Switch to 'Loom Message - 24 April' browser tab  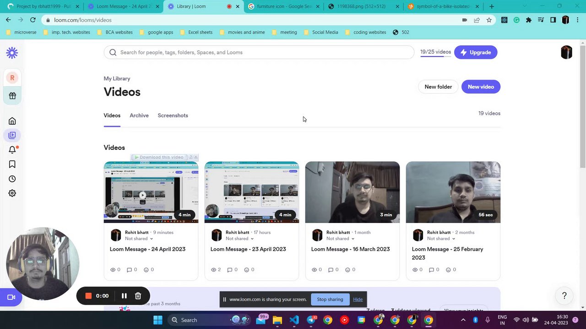click(x=123, y=6)
